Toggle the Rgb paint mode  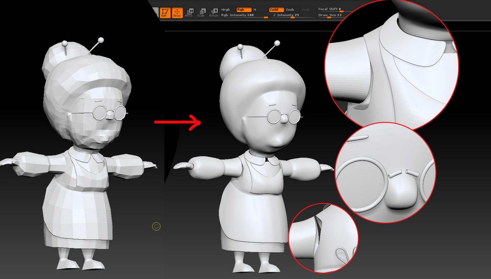(244, 9)
